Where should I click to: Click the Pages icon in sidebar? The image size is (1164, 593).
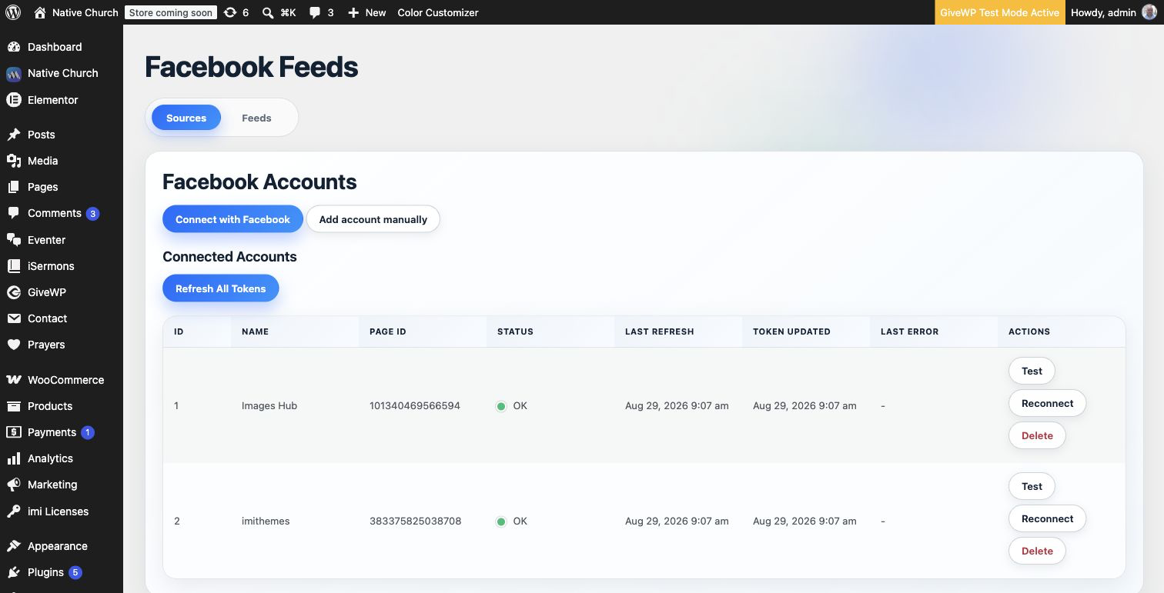(14, 187)
